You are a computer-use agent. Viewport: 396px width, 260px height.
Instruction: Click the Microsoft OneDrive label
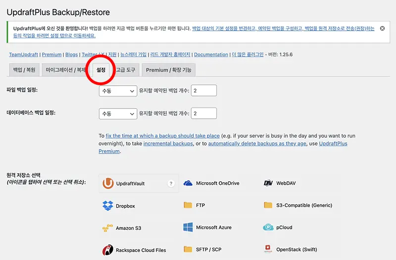click(x=218, y=183)
